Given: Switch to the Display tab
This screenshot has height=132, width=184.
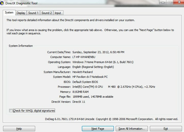Looking at the screenshot, I should point(21,13).
